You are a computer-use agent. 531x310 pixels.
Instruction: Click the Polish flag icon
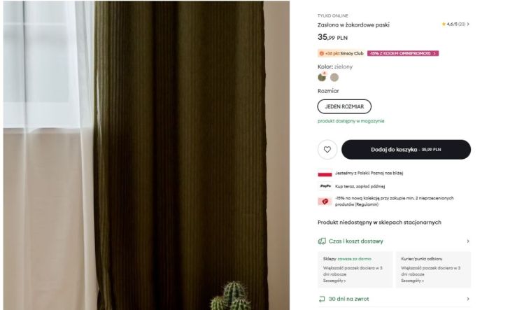[325, 174]
